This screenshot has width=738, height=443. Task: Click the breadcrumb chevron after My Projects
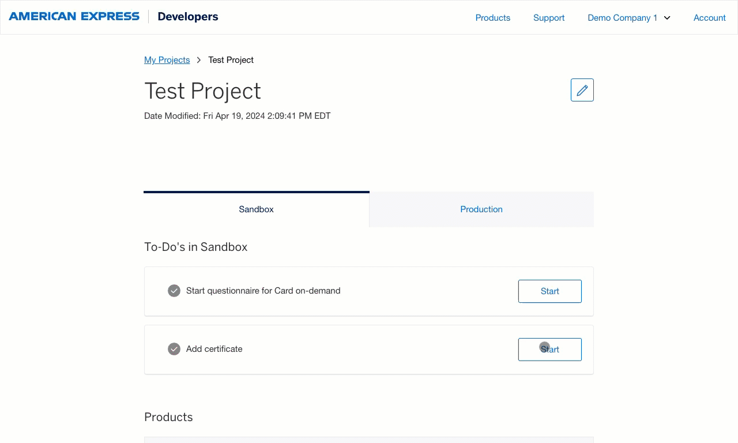click(x=198, y=59)
